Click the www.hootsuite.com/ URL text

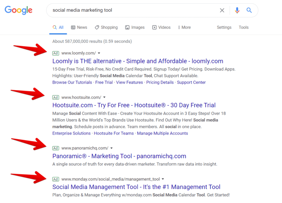(81, 98)
